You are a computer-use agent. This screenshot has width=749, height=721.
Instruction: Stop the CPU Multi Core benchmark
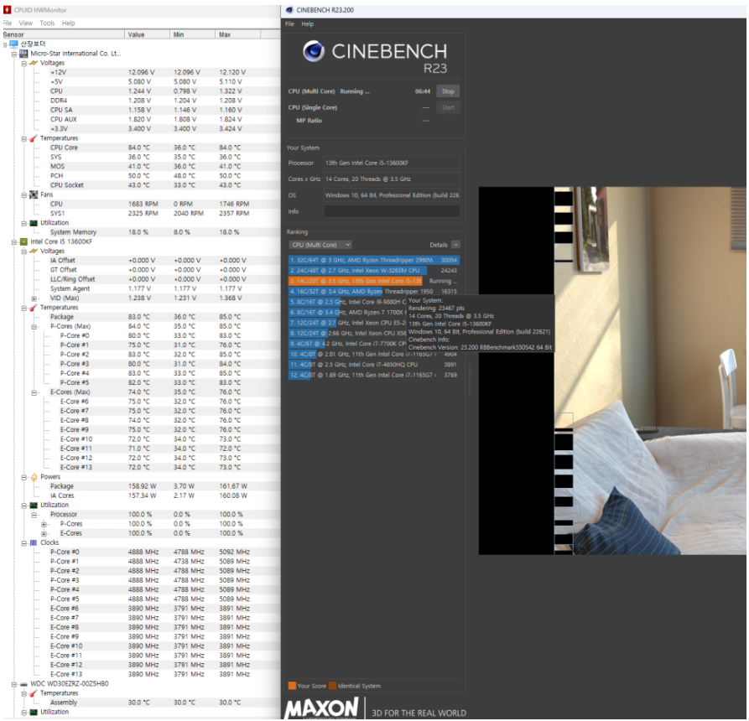tap(448, 91)
